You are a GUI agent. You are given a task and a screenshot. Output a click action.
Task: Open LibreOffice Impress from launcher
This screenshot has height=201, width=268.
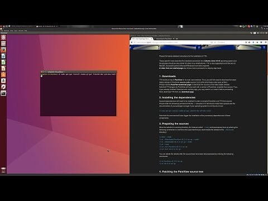click(x=3, y=68)
